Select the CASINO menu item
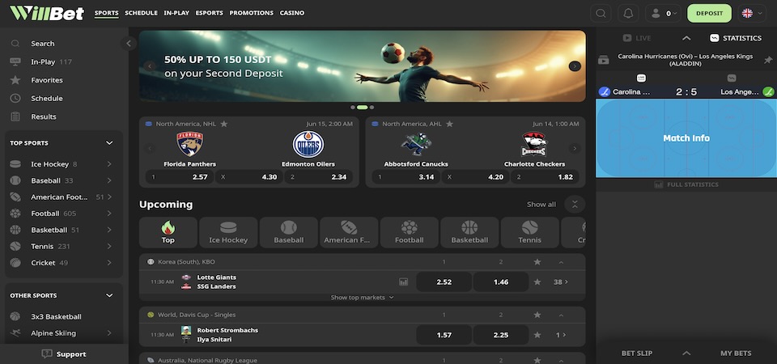Image resolution: width=777 pixels, height=364 pixels. pos(292,13)
